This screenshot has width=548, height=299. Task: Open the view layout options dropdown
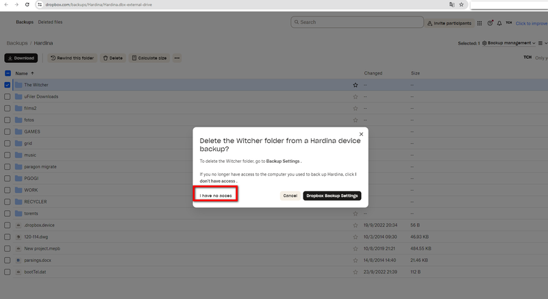coord(543,43)
